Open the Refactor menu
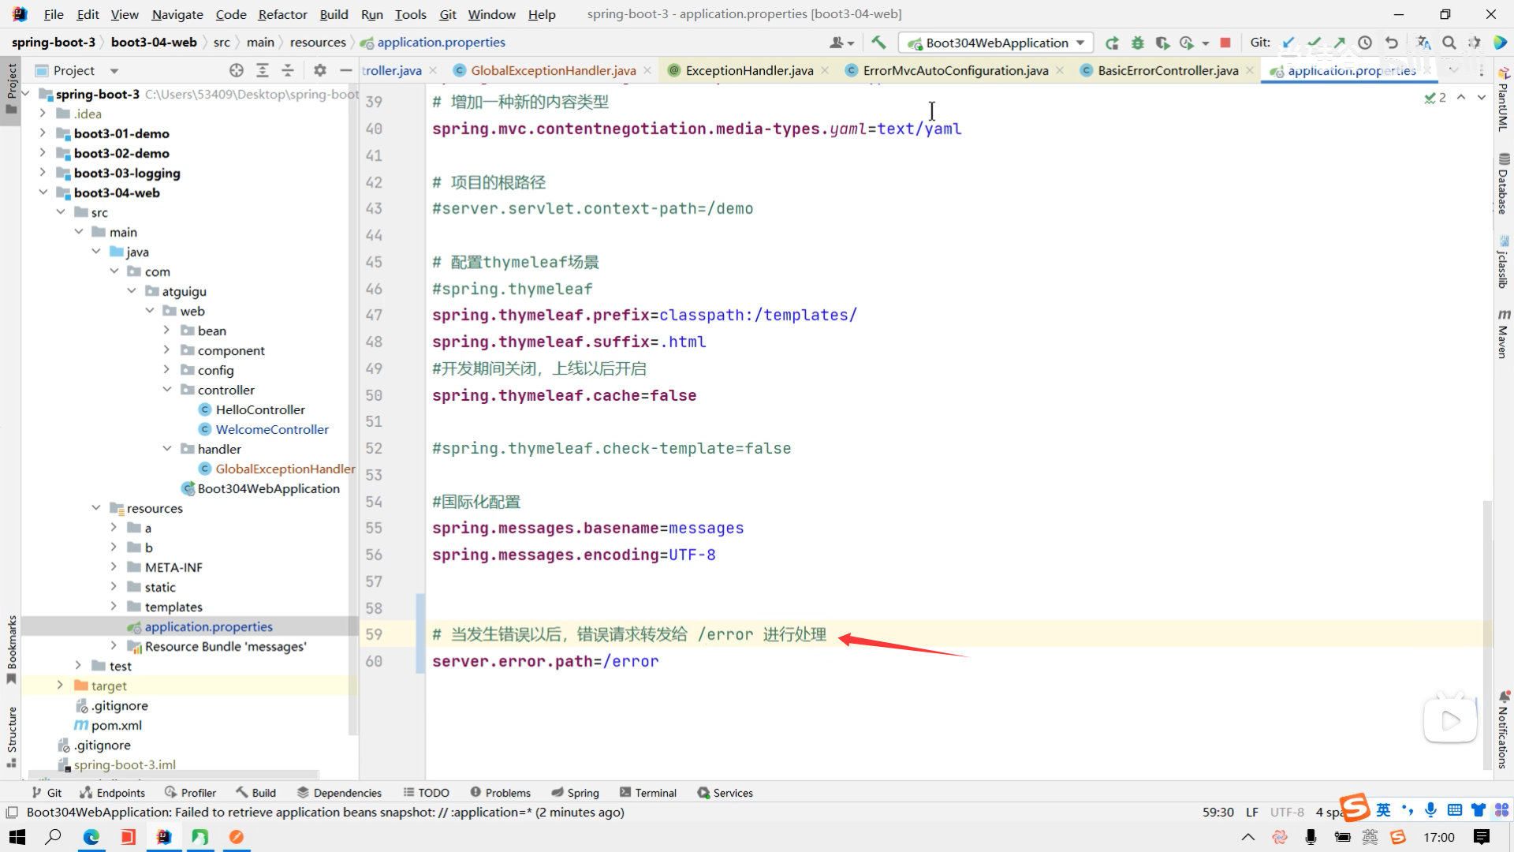Screen dimensions: 1514x852 pos(282,14)
